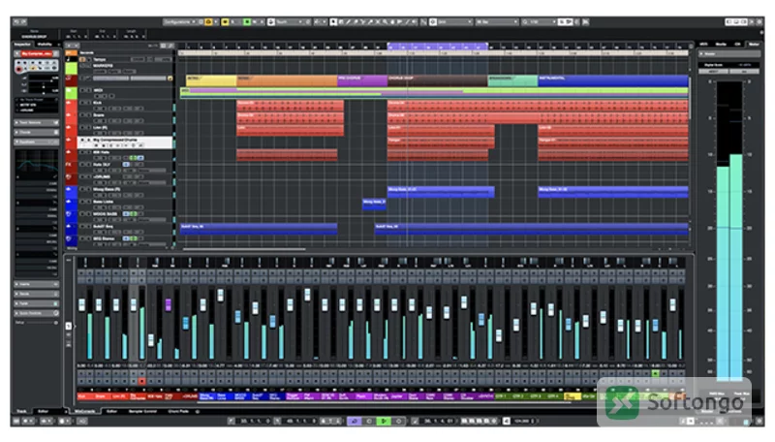Click the purple fader cap in the mixer
The height and width of the screenshot is (442, 775).
click(168, 304)
